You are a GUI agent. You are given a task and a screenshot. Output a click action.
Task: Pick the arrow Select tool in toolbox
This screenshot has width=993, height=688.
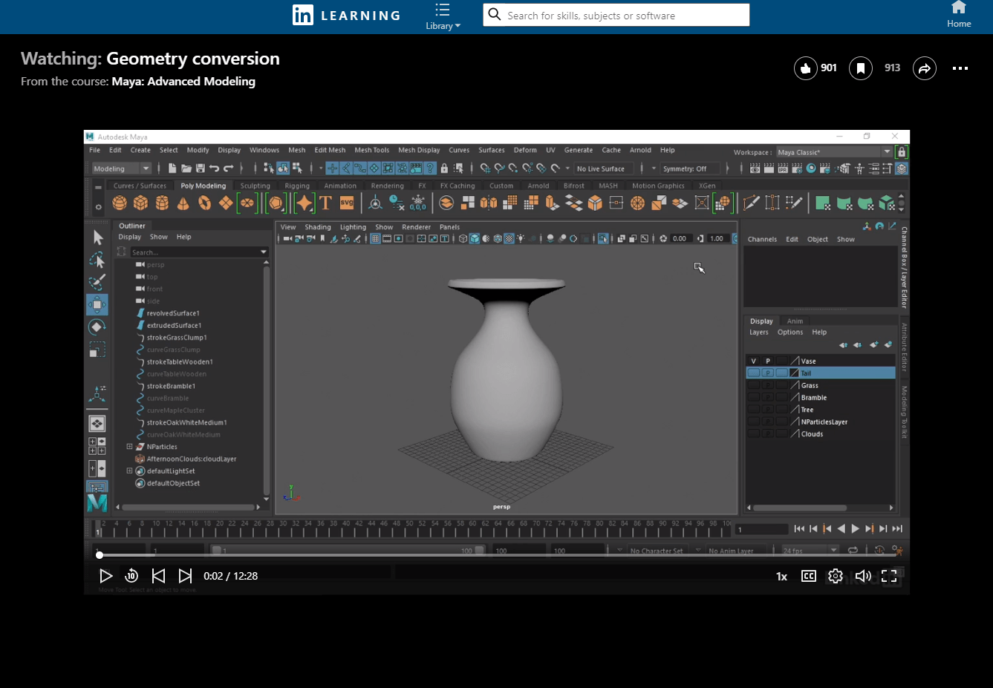pos(97,237)
